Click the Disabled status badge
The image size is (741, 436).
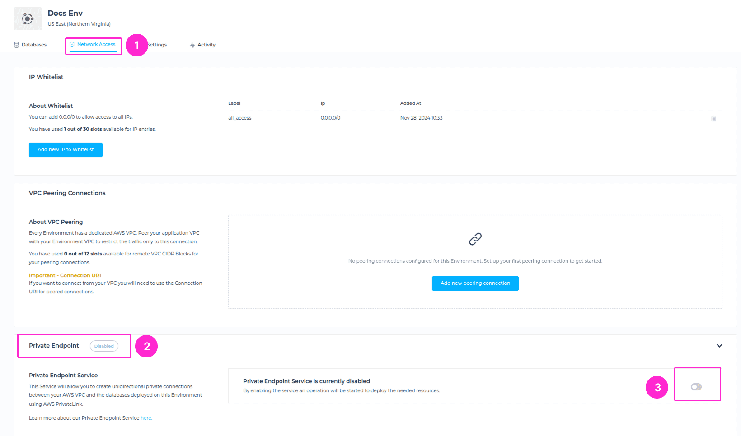point(104,346)
